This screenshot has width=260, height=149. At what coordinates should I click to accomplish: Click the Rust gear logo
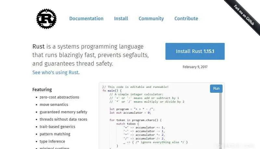pyautogui.click(x=46, y=19)
